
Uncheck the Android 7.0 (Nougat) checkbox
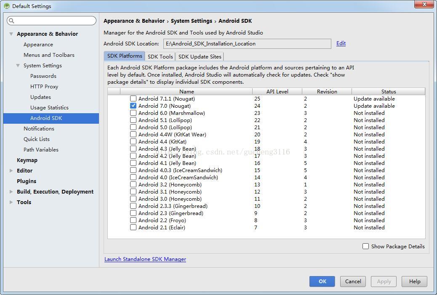pyautogui.click(x=133, y=106)
